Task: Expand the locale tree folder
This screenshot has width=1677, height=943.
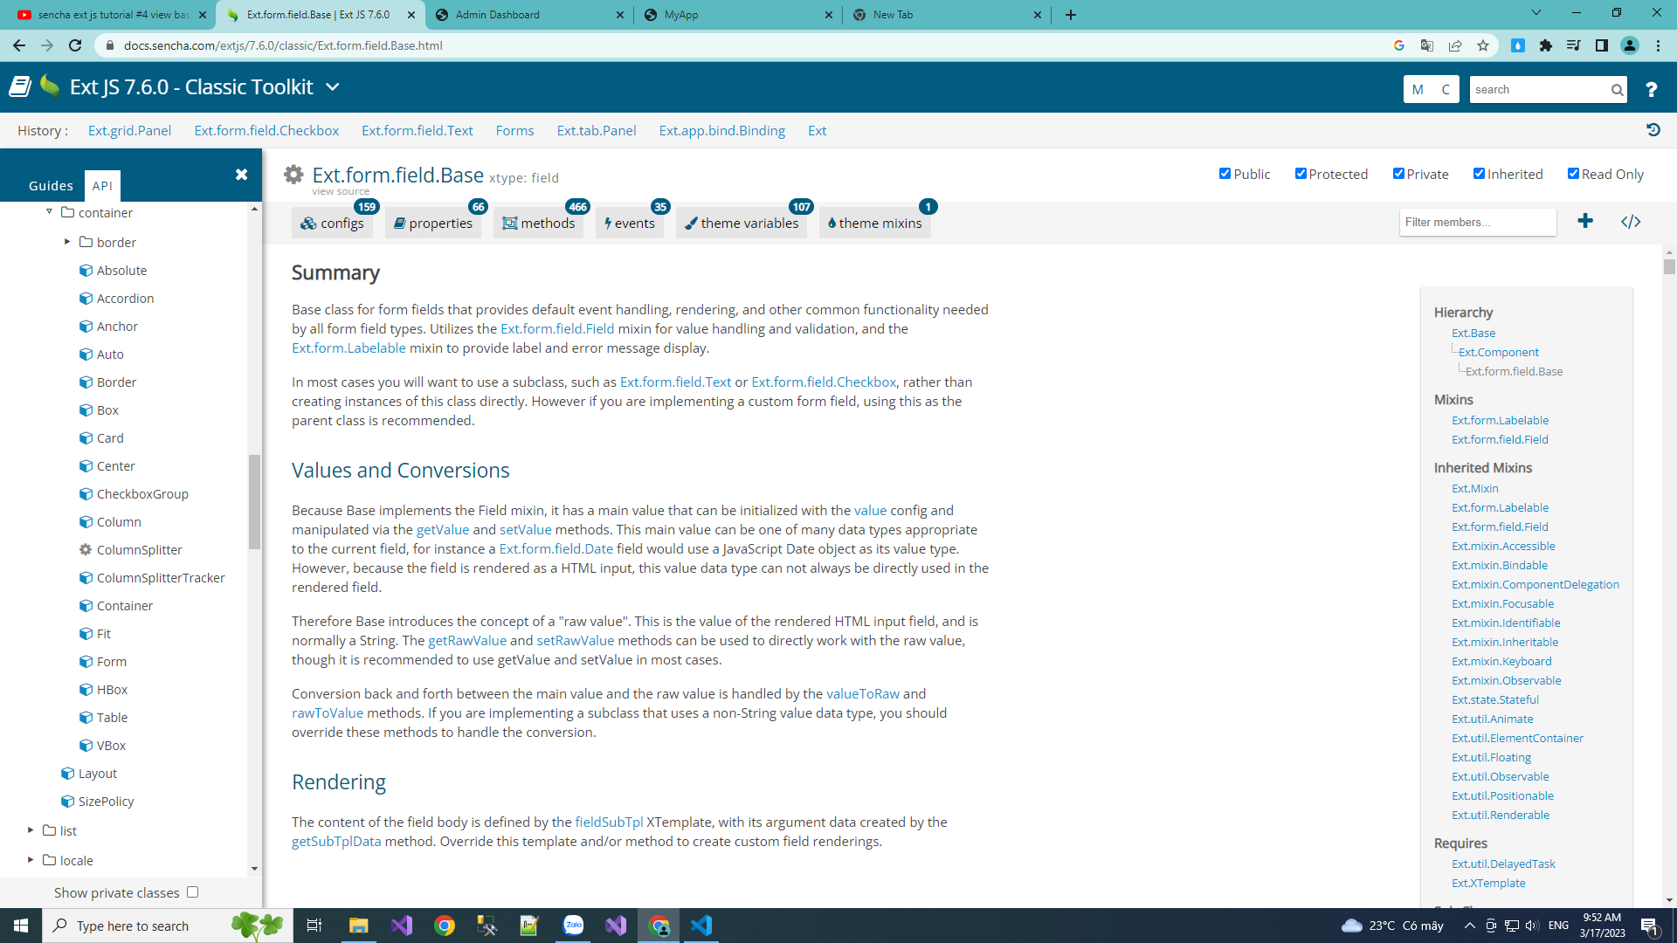Action: [x=31, y=860]
